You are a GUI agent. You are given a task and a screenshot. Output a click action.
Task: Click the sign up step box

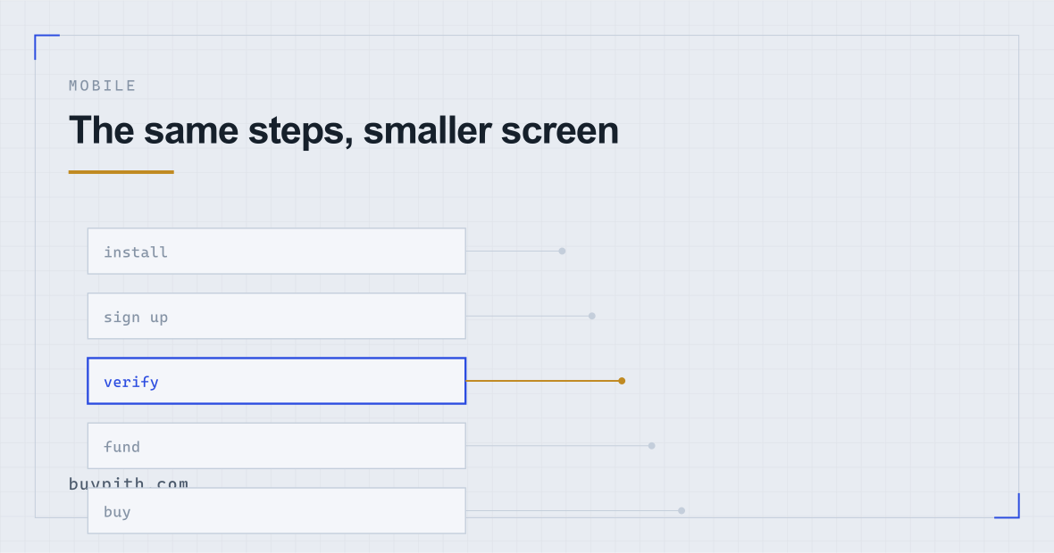point(276,316)
